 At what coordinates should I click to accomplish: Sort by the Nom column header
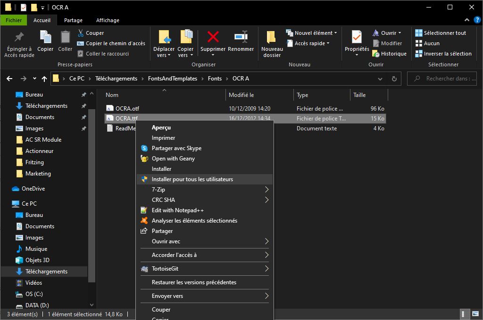[164, 95]
